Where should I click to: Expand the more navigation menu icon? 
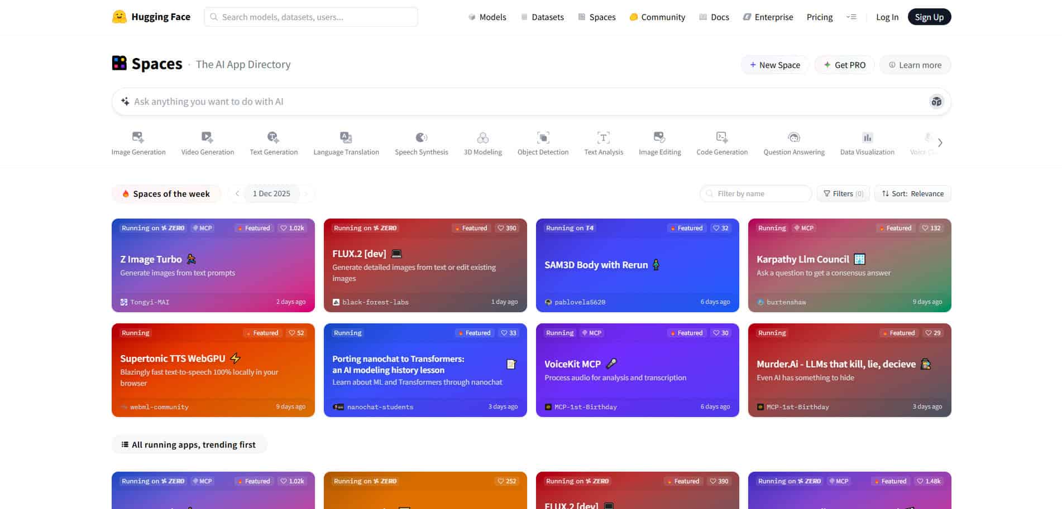[851, 17]
